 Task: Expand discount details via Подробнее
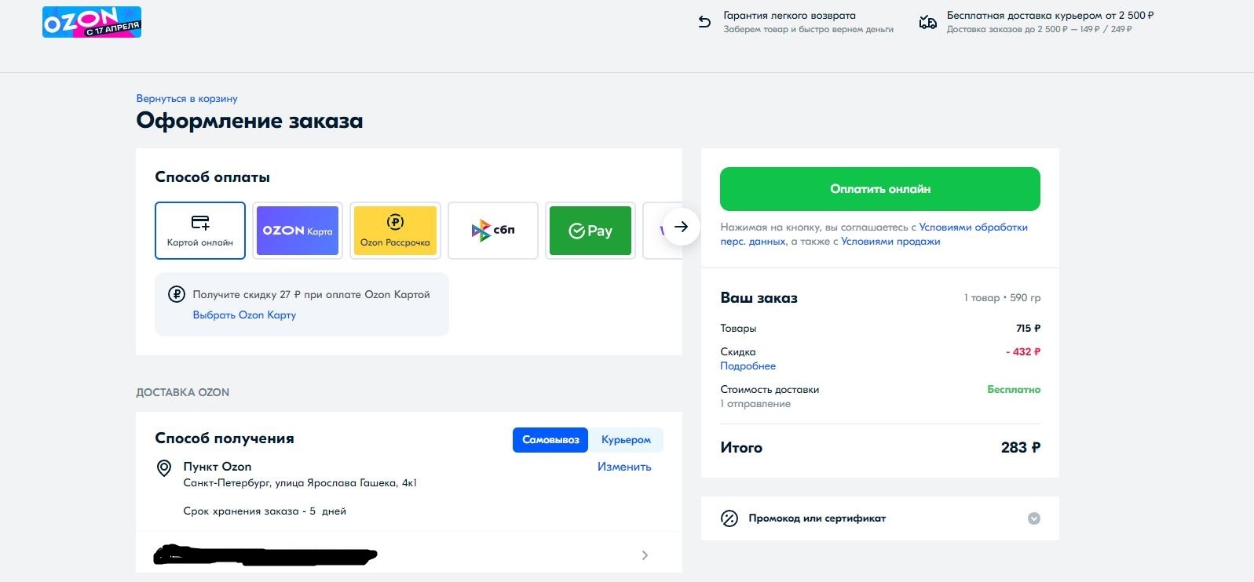pos(748,366)
